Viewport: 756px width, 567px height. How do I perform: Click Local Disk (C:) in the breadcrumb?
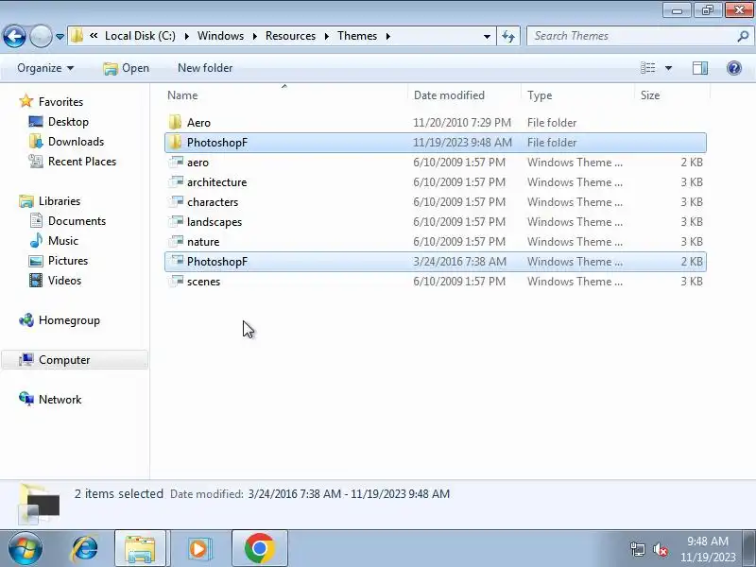coord(140,36)
